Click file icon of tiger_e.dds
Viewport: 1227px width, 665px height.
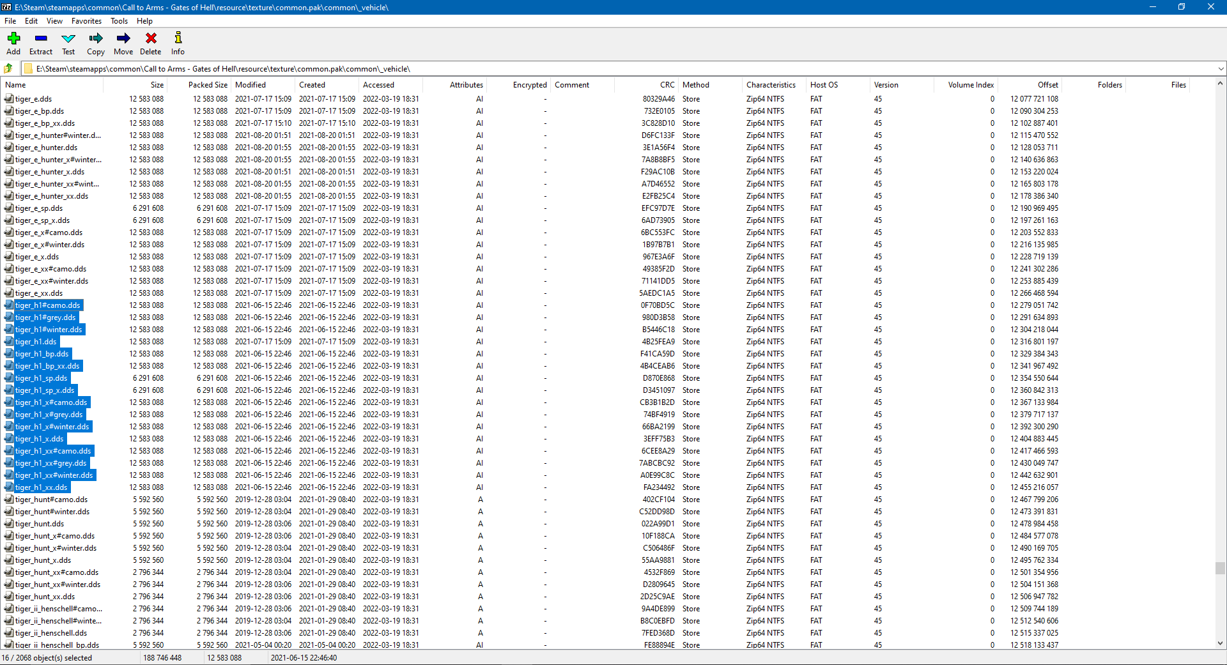(x=9, y=99)
